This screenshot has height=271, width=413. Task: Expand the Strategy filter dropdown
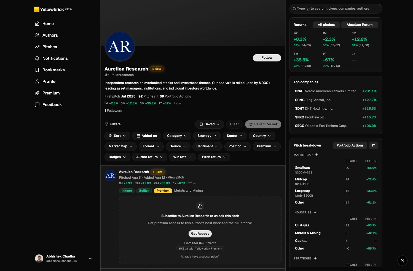(x=207, y=136)
